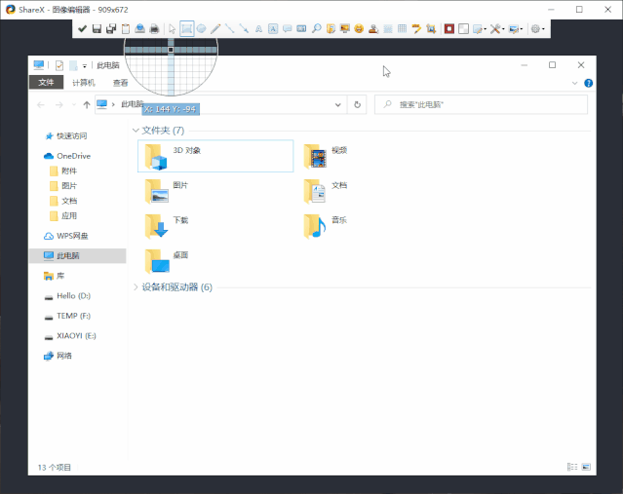Switch to details view in status bar

tap(572, 467)
